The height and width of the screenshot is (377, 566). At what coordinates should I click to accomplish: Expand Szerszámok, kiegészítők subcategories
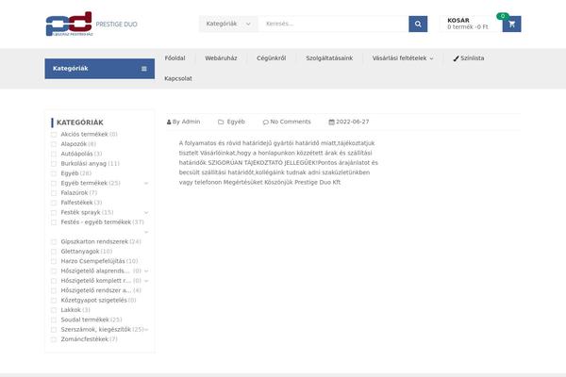point(146,329)
